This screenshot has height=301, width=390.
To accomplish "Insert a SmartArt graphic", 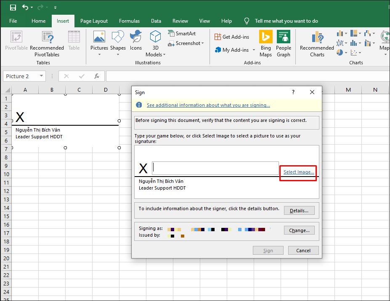I will (182, 34).
